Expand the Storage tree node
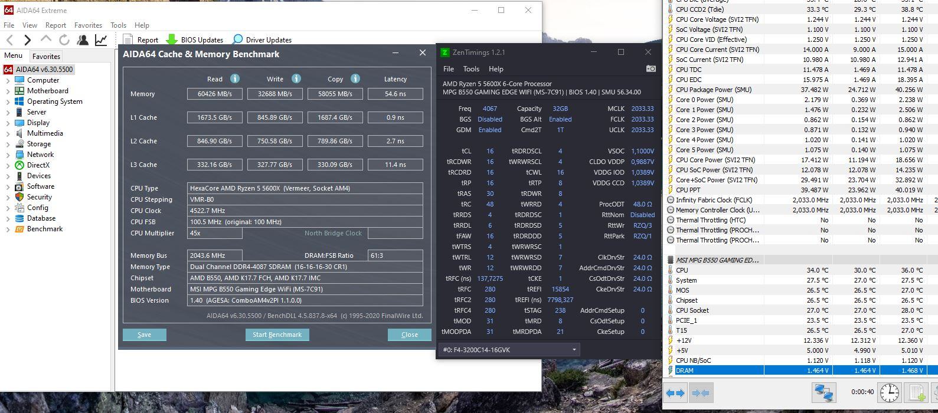The image size is (938, 413). click(x=8, y=144)
